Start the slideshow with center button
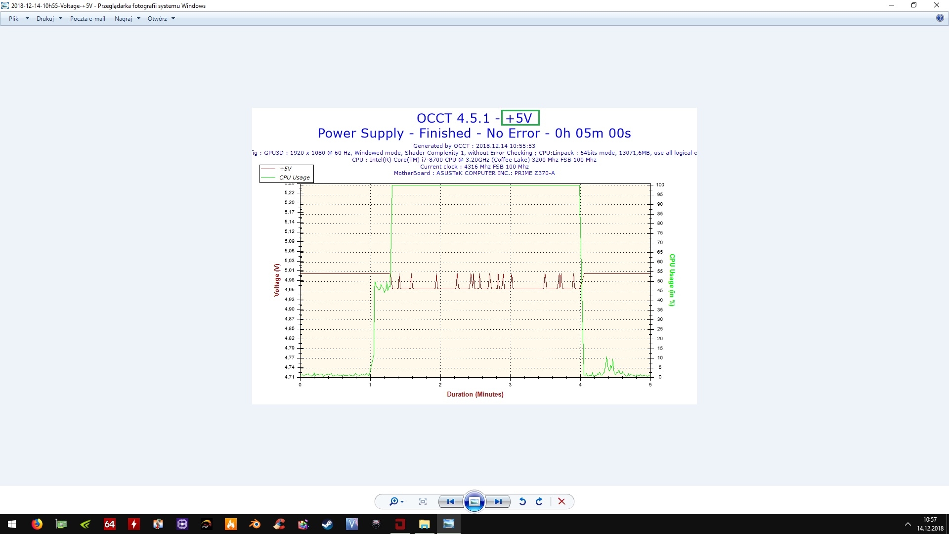 474,501
